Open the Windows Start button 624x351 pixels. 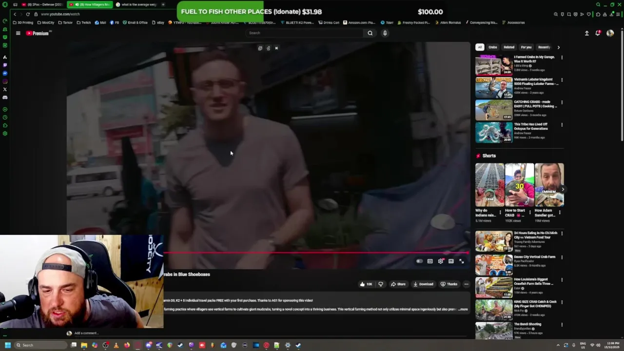coord(7,345)
